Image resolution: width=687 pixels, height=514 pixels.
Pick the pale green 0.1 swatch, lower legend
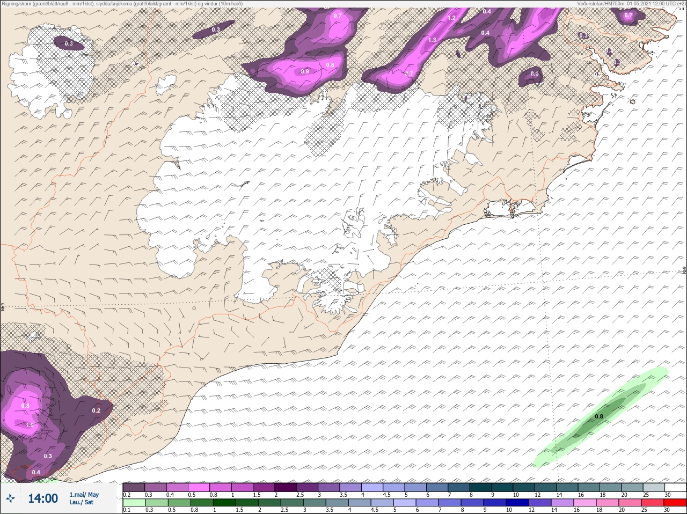pyautogui.click(x=134, y=503)
